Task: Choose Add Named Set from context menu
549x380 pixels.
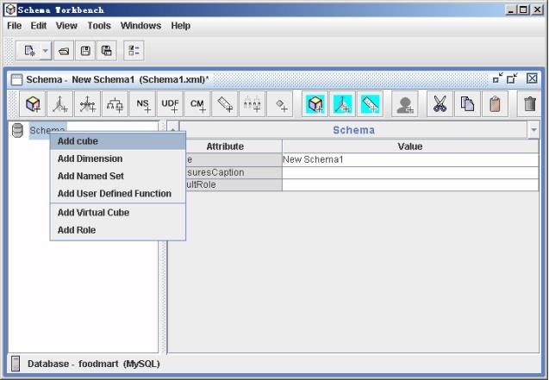Action: tap(117, 176)
